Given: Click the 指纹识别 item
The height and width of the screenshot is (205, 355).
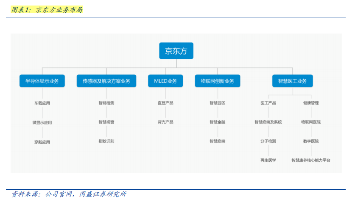Looking at the screenshot, I should pyautogui.click(x=106, y=141).
